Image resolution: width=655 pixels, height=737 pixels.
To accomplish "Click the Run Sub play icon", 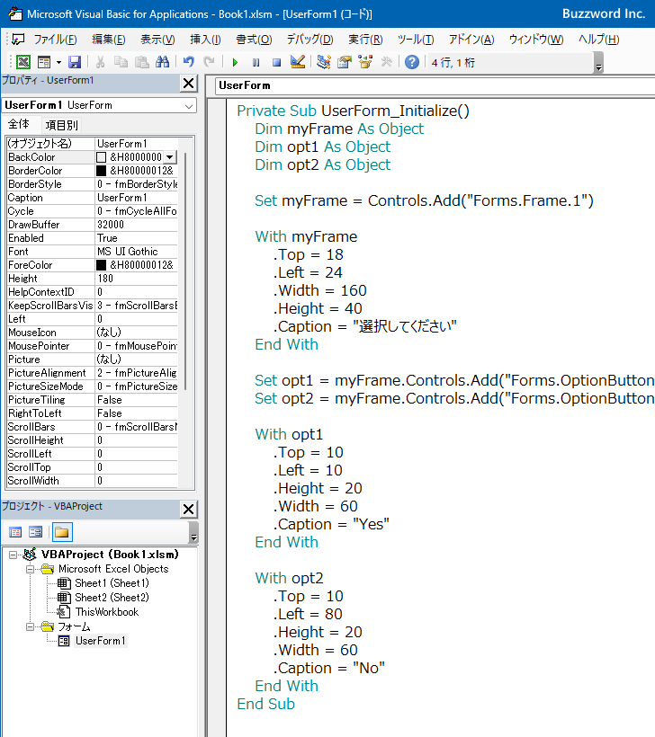I will pos(235,62).
